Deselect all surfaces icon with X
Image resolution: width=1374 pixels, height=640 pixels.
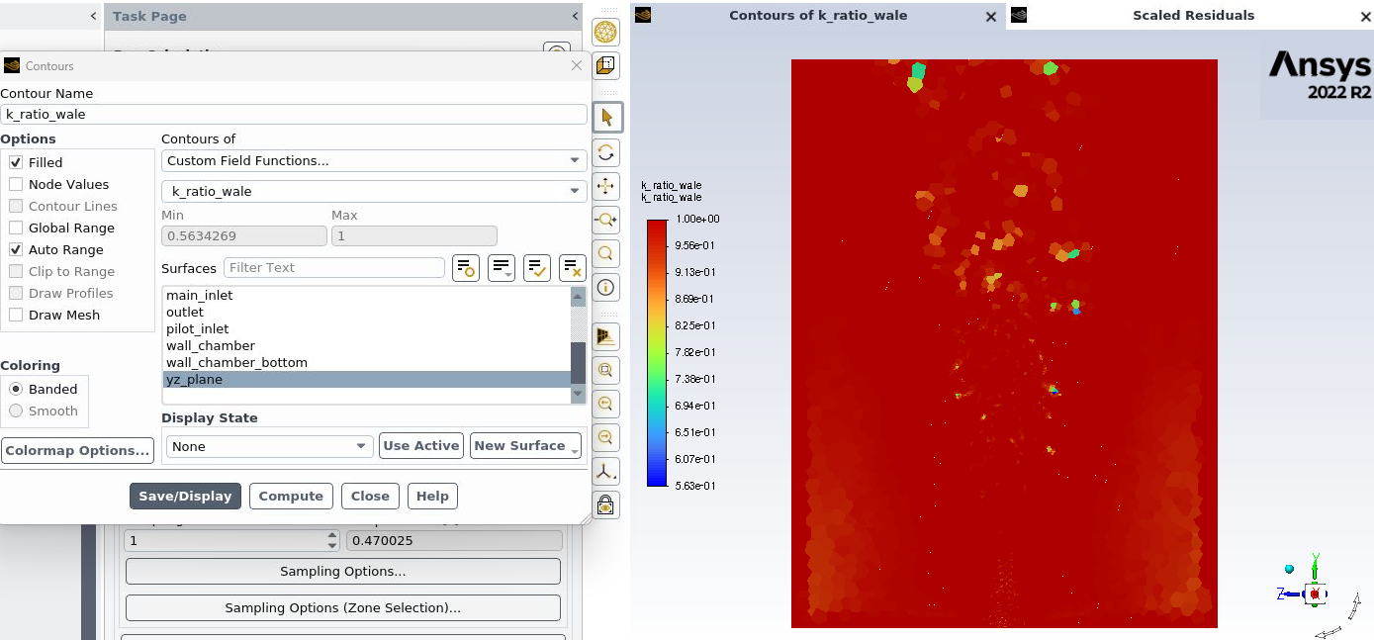pyautogui.click(x=572, y=267)
